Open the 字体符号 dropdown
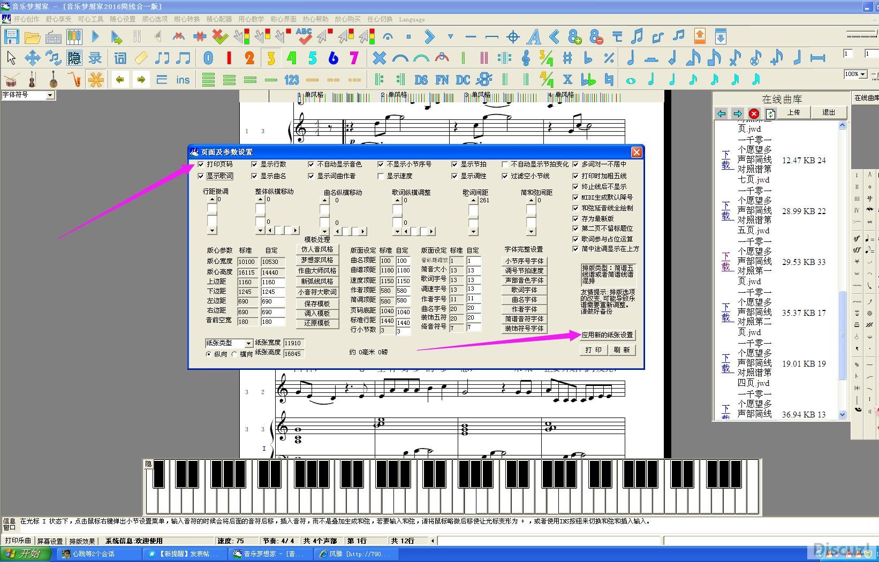879x562 pixels. (50, 95)
